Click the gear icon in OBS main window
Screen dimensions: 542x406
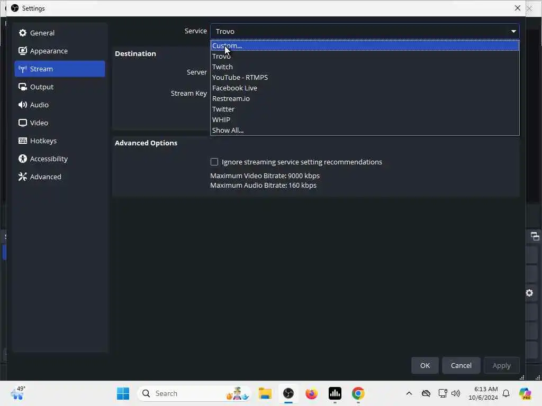529,293
